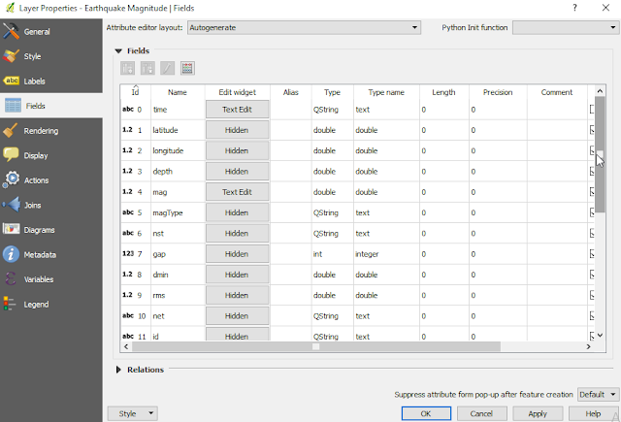This screenshot has height=422, width=621.
Task: Open the Attribute editor layout dropdown
Action: coord(304,28)
